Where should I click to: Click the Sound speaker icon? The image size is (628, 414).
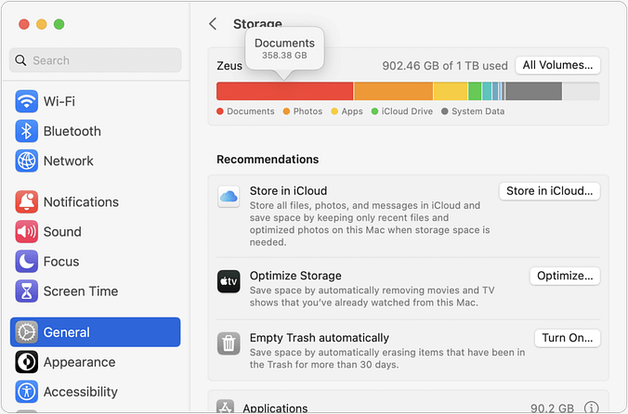(26, 231)
